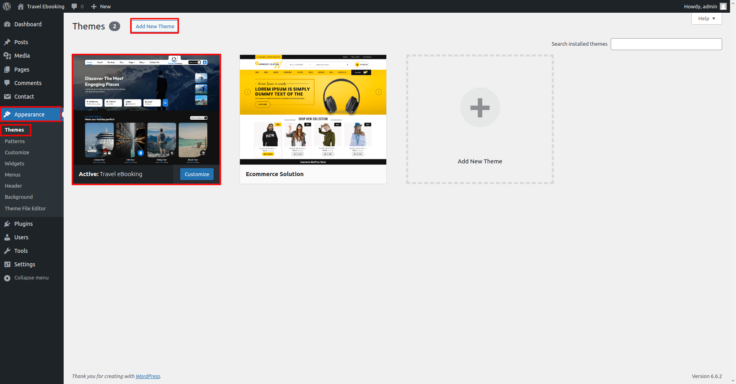The width and height of the screenshot is (736, 384).
Task: Follow the WordPress footer link
Action: (x=148, y=376)
